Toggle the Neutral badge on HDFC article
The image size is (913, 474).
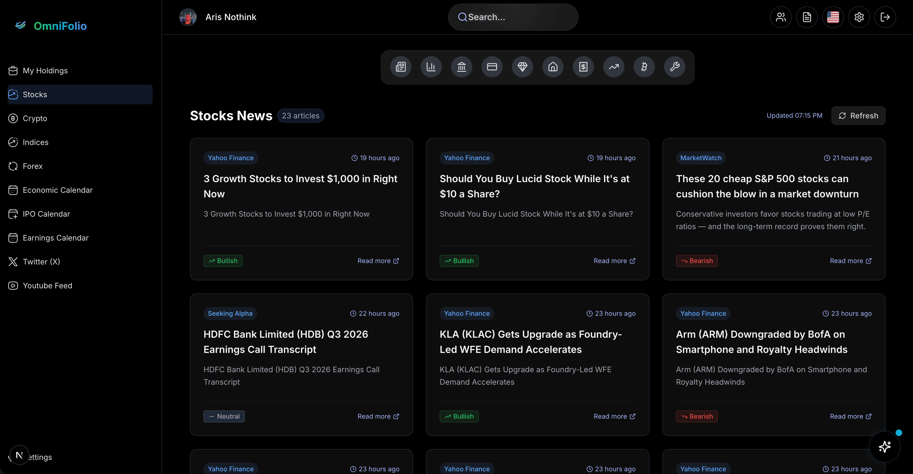point(224,416)
